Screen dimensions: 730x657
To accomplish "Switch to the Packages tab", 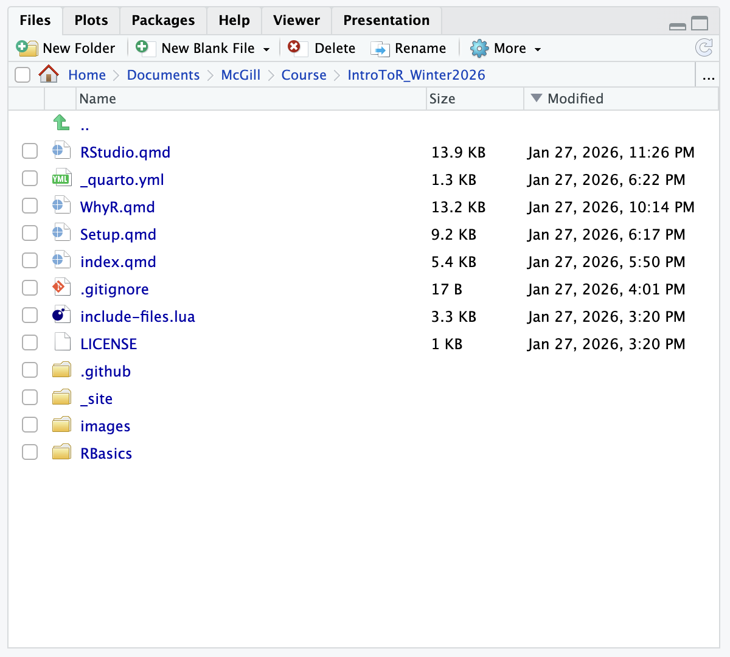I will tap(163, 20).
